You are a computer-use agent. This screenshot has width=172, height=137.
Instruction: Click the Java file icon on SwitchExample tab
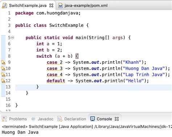point(4,5)
